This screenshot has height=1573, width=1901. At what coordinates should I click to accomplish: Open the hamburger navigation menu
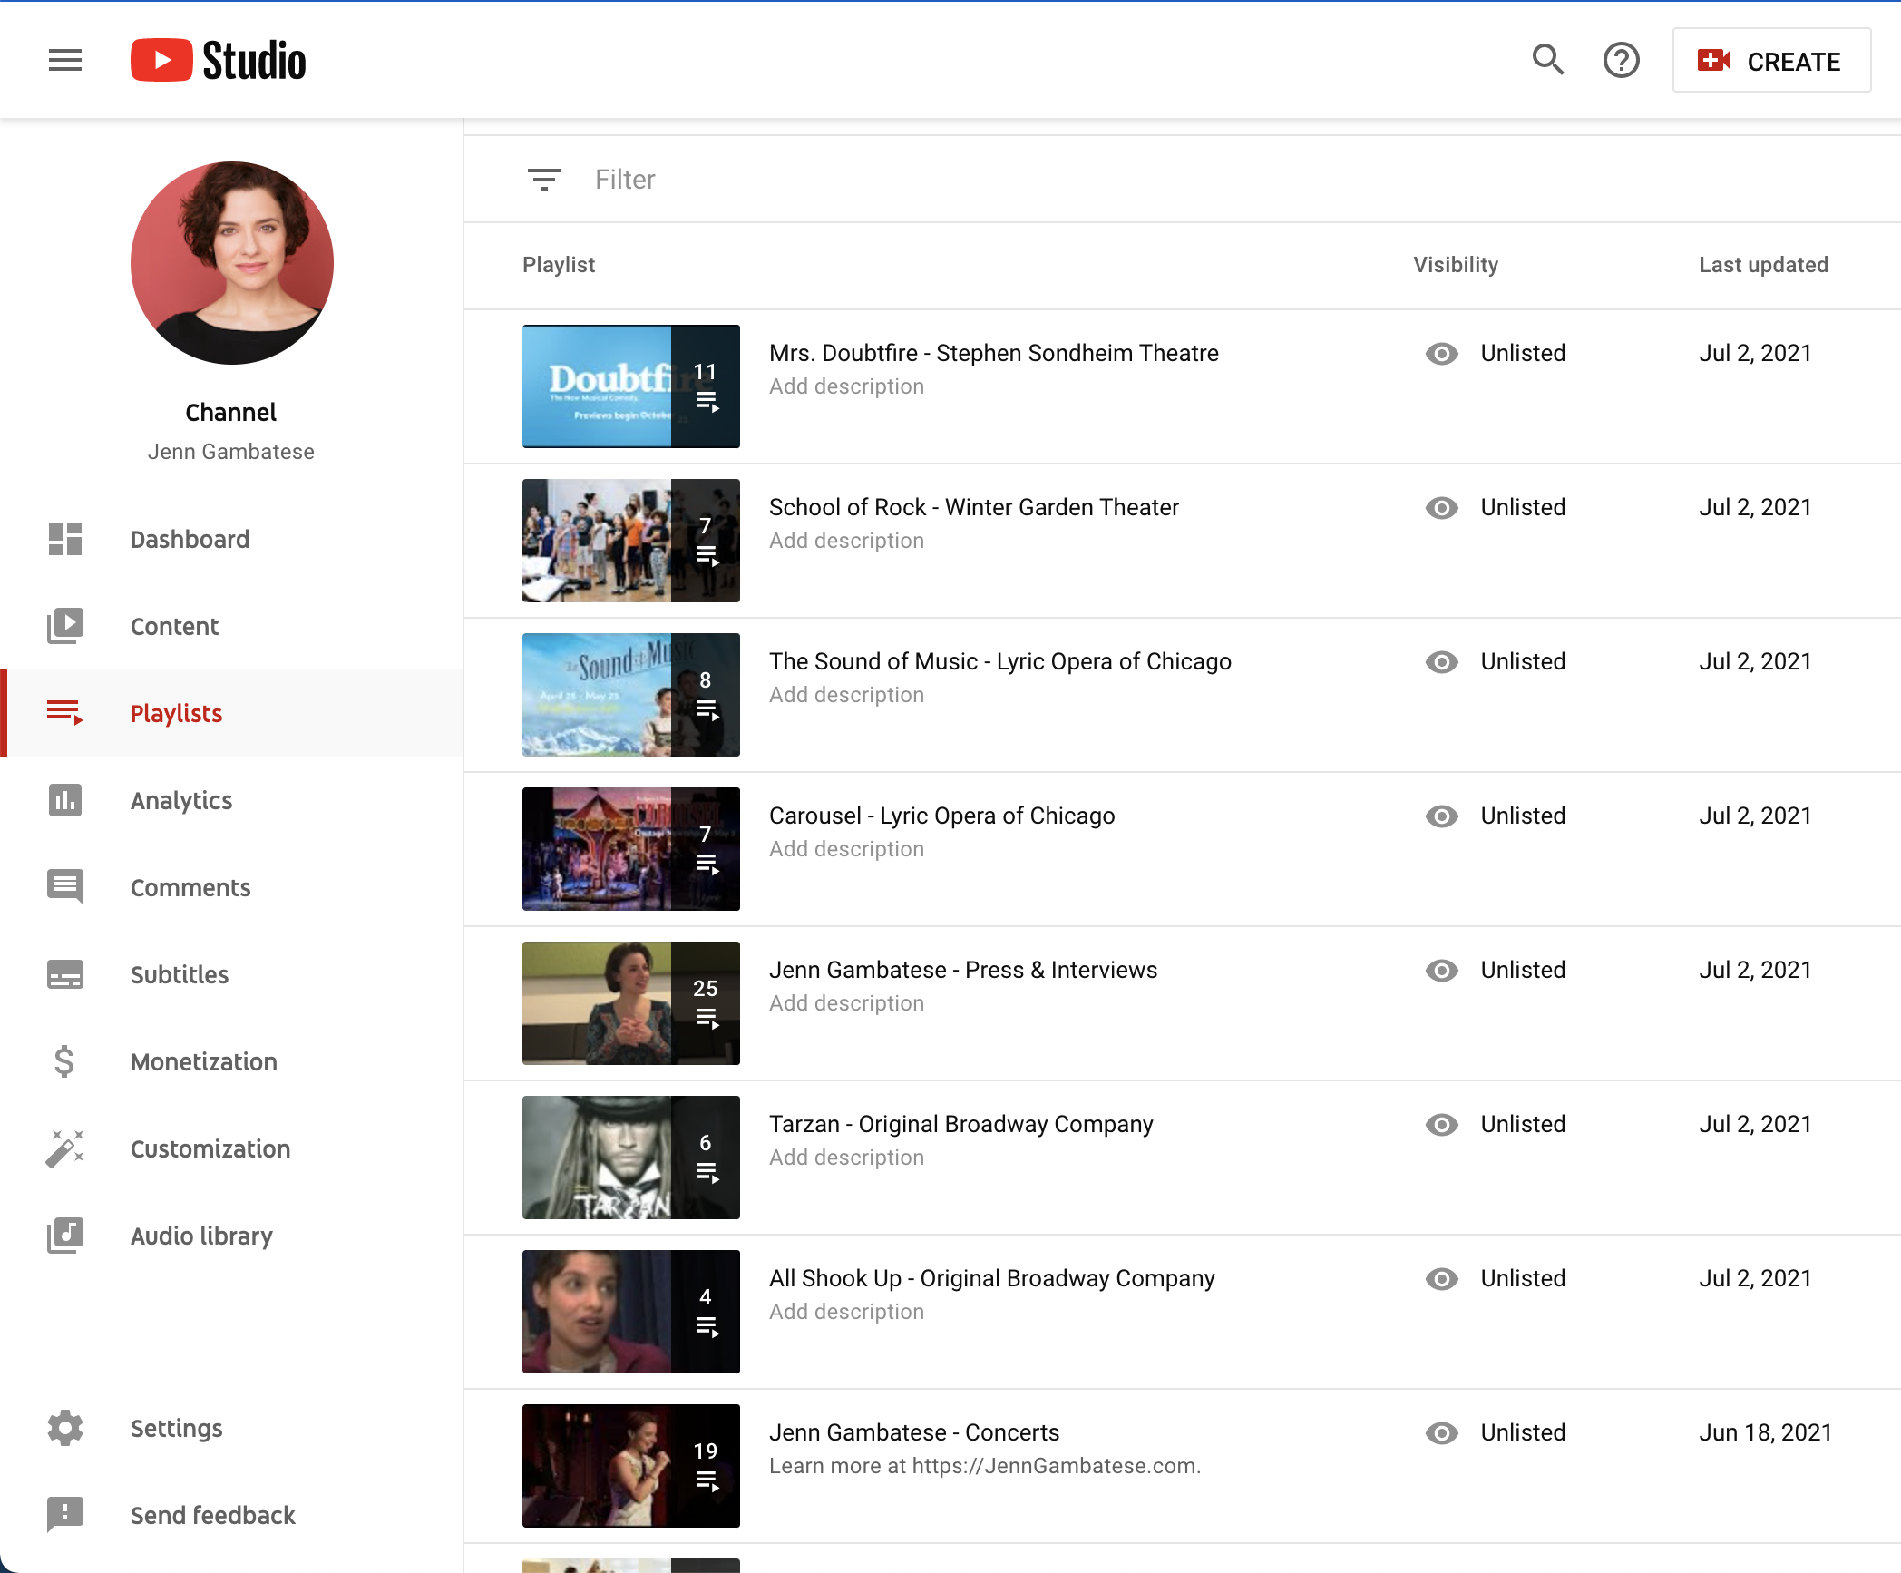(65, 61)
